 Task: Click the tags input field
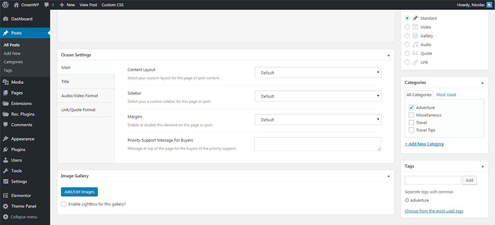pyautogui.click(x=433, y=180)
